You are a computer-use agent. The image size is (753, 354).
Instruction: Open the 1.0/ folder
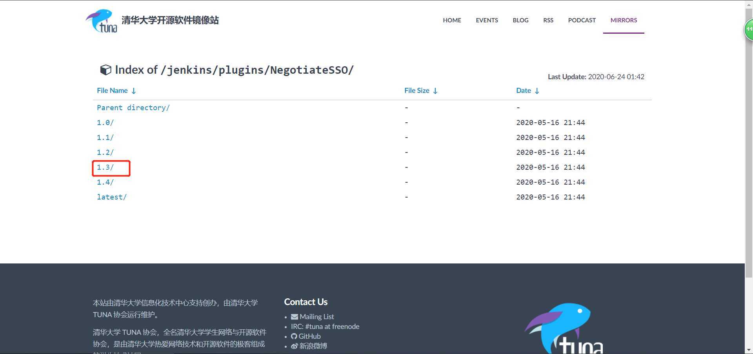click(105, 122)
